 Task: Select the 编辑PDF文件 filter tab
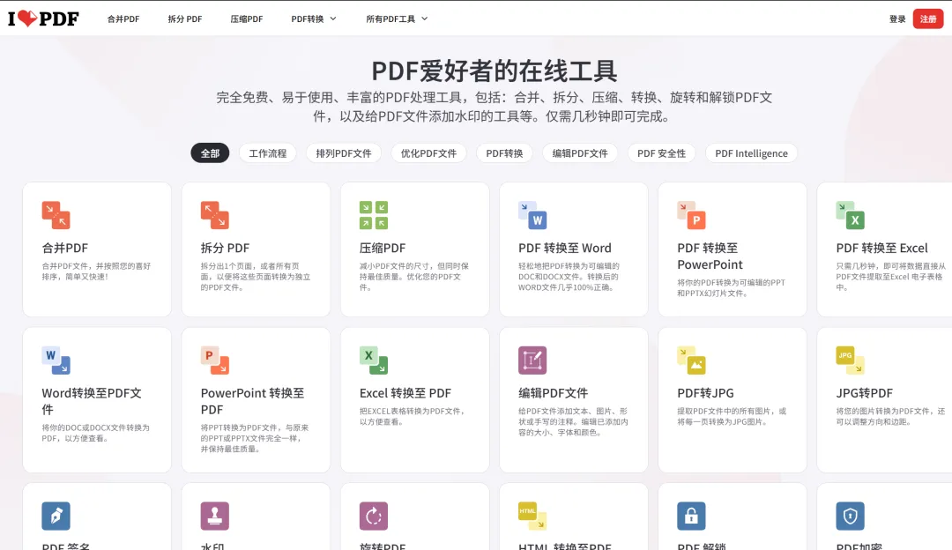[580, 153]
